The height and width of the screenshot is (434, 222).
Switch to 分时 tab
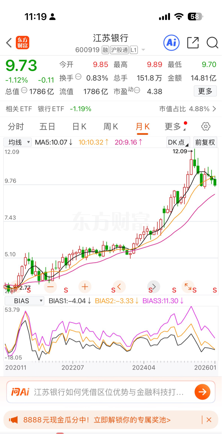point(16,126)
